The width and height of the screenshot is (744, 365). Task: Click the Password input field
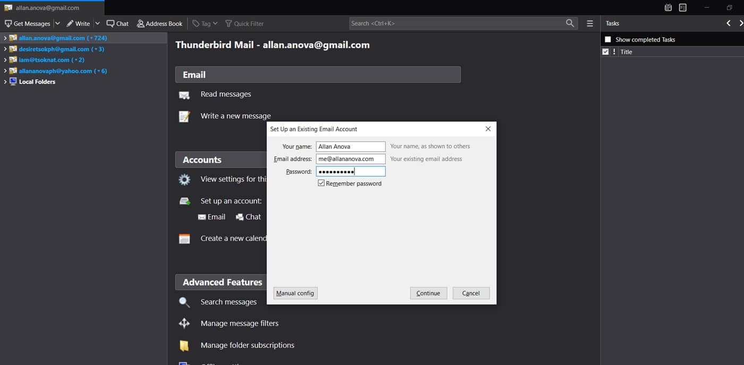pos(351,172)
